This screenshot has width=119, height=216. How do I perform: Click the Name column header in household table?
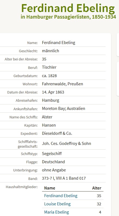[x=50, y=188]
